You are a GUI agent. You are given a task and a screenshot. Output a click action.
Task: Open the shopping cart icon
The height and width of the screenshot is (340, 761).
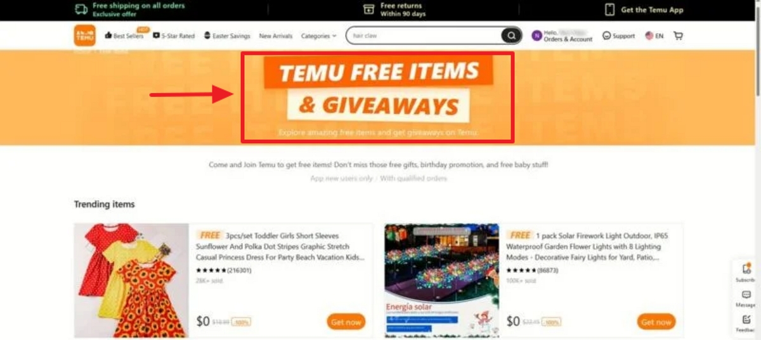(678, 36)
